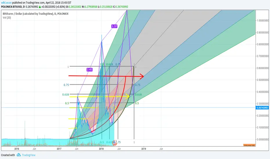The height and width of the screenshot is (159, 270).
Task: Click the right-side 0.618 Fibonacci level label
Action: click(x=138, y=95)
